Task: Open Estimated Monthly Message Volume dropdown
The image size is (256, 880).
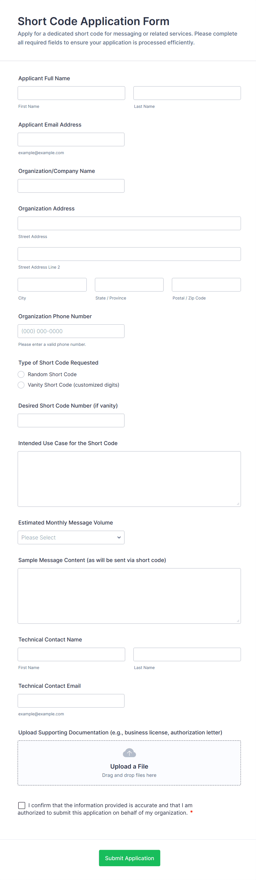Action: [x=71, y=537]
